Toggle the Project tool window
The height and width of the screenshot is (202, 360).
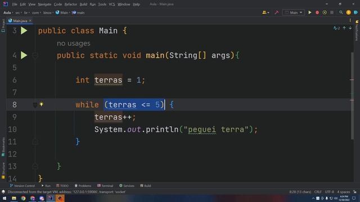[x=3, y=25]
